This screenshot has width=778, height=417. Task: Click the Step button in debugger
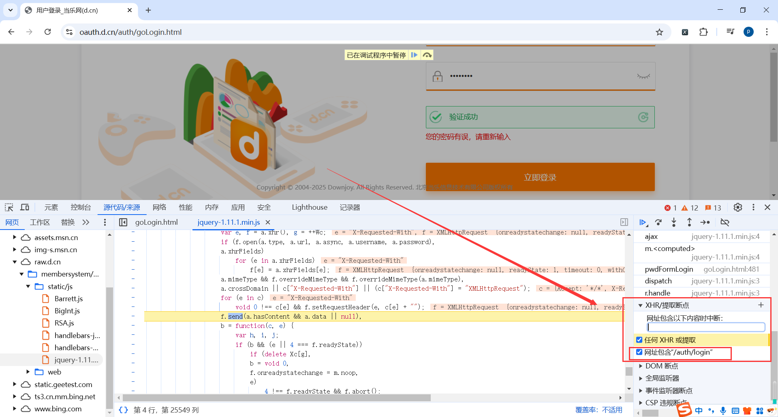(x=705, y=222)
